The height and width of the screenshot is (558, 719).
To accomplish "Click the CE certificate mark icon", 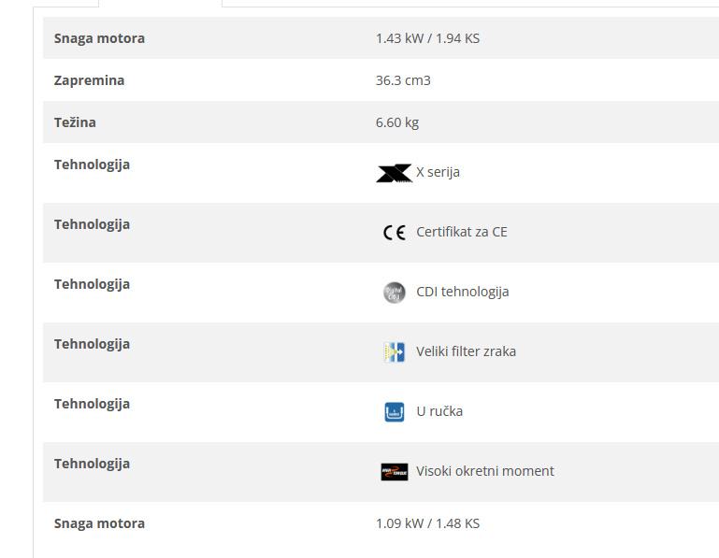I will (395, 233).
